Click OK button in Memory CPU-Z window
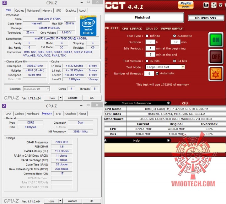 92,201
